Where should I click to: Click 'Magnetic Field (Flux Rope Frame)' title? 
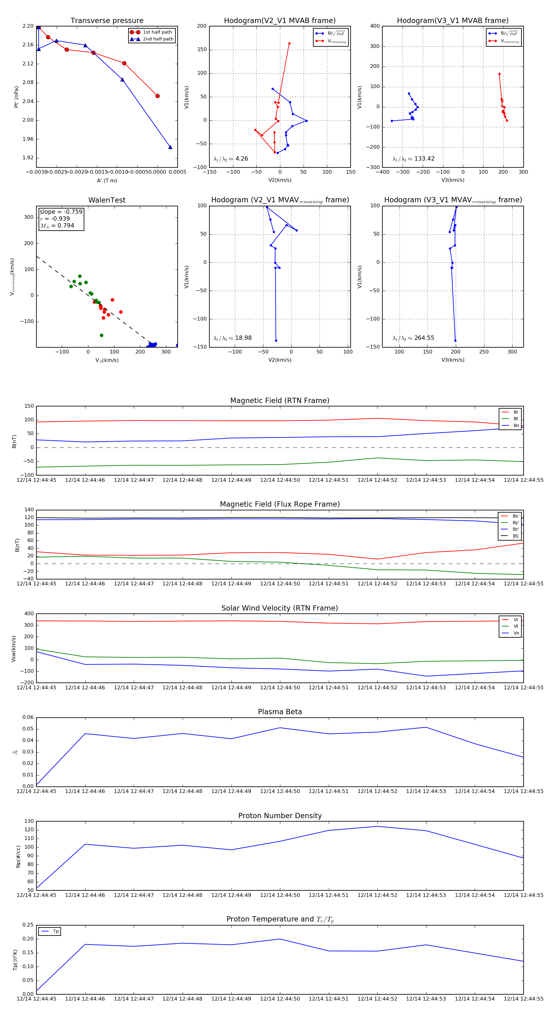[280, 504]
